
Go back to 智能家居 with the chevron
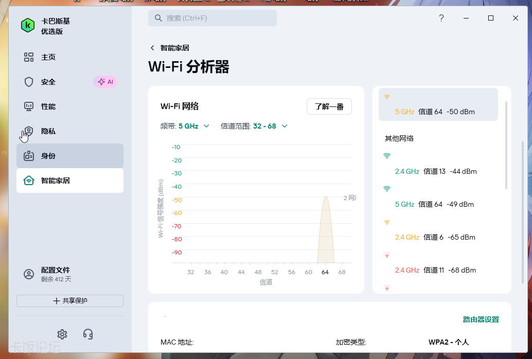152,48
